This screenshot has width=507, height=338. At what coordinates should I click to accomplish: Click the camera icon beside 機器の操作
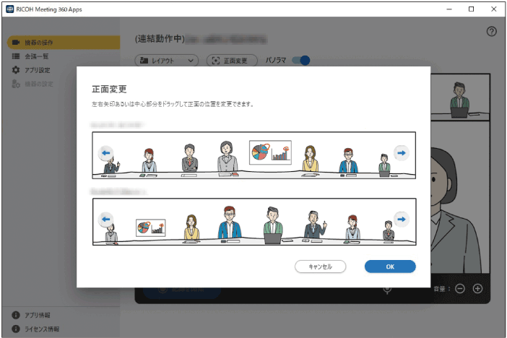tap(15, 43)
